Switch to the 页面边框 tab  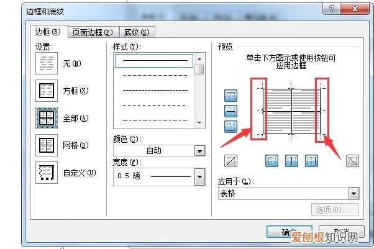pyautogui.click(x=93, y=32)
